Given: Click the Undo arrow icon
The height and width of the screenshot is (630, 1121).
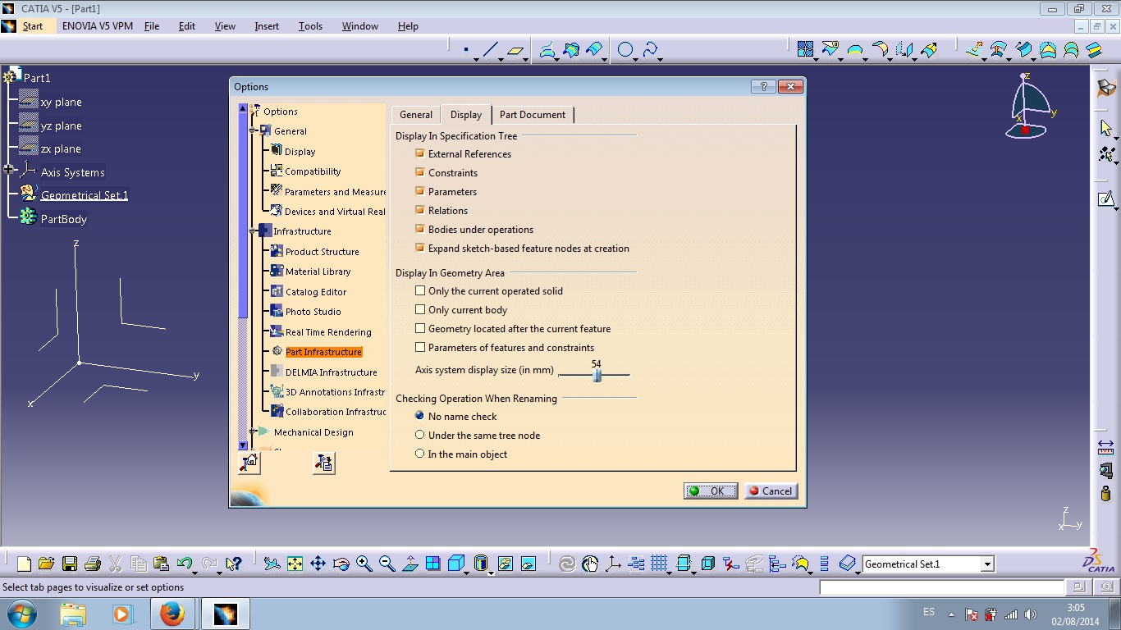Looking at the screenshot, I should (185, 564).
